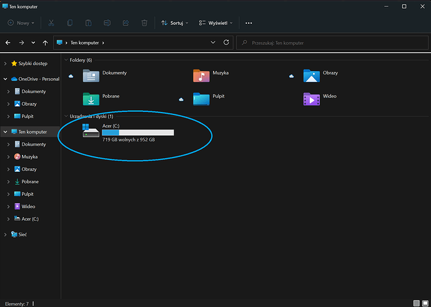This screenshot has height=307, width=431.
Task: Click the computer icon in address bar
Action: tap(59, 43)
